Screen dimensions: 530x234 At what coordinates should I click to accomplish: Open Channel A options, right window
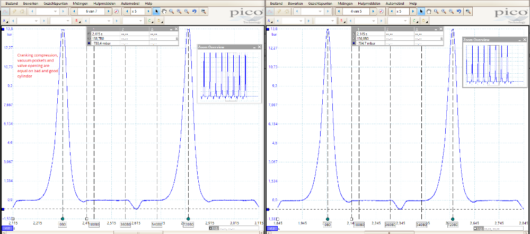point(269,21)
